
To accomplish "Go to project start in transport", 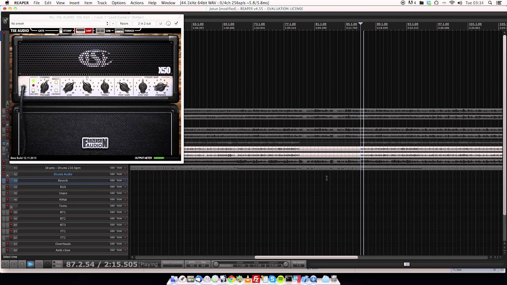I will (6, 264).
